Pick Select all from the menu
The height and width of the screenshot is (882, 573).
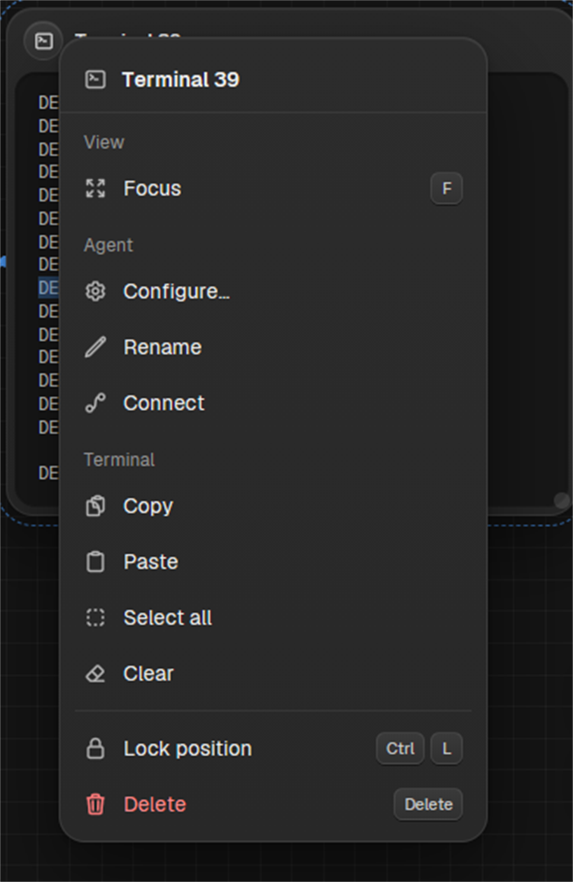[273, 617]
